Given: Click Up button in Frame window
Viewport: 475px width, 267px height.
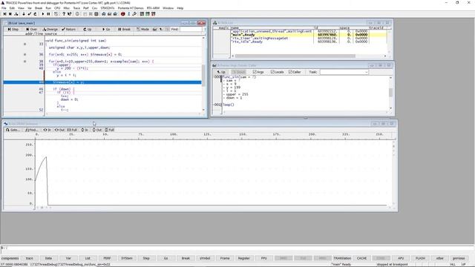Looking at the screenshot, I should click(x=221, y=72).
